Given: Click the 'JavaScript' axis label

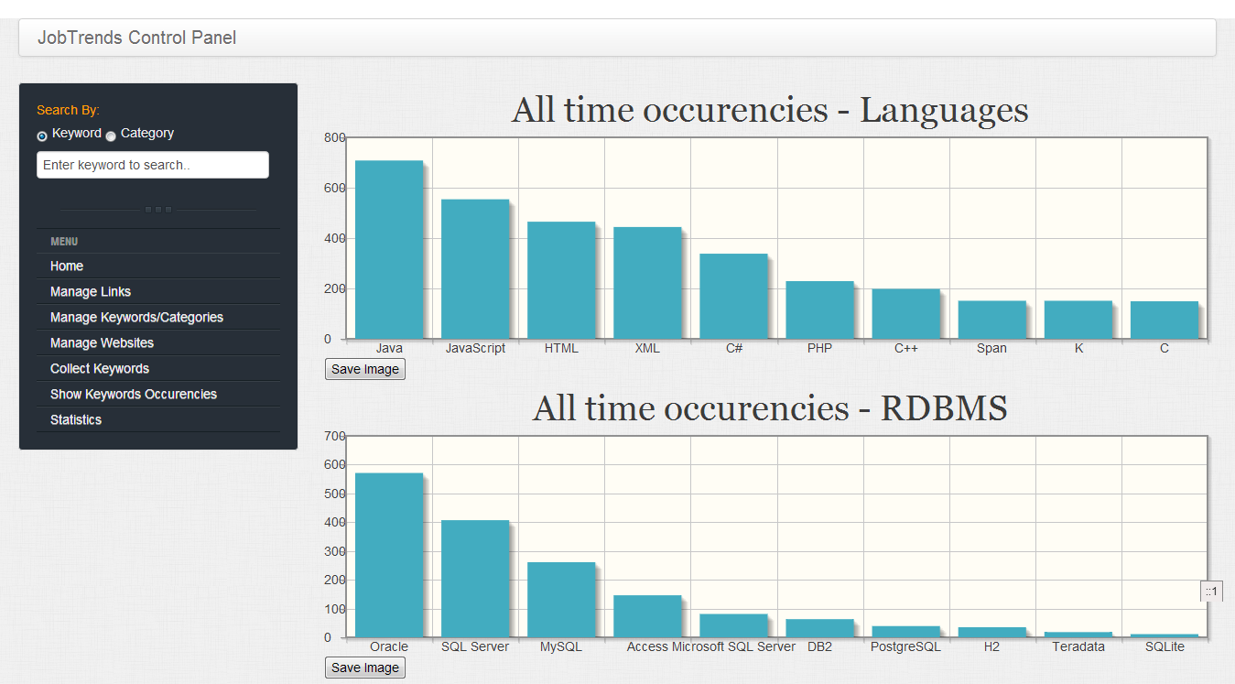Looking at the screenshot, I should [475, 348].
